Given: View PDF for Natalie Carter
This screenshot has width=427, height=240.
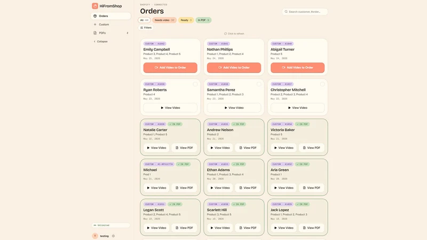Looking at the screenshot, I should click(x=184, y=148).
